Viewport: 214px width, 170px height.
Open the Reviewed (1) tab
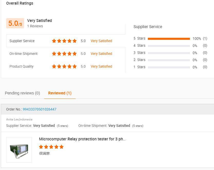(x=60, y=93)
